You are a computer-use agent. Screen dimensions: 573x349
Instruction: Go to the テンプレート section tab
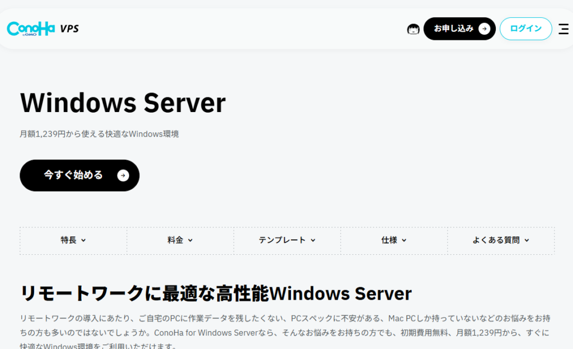[282, 240]
